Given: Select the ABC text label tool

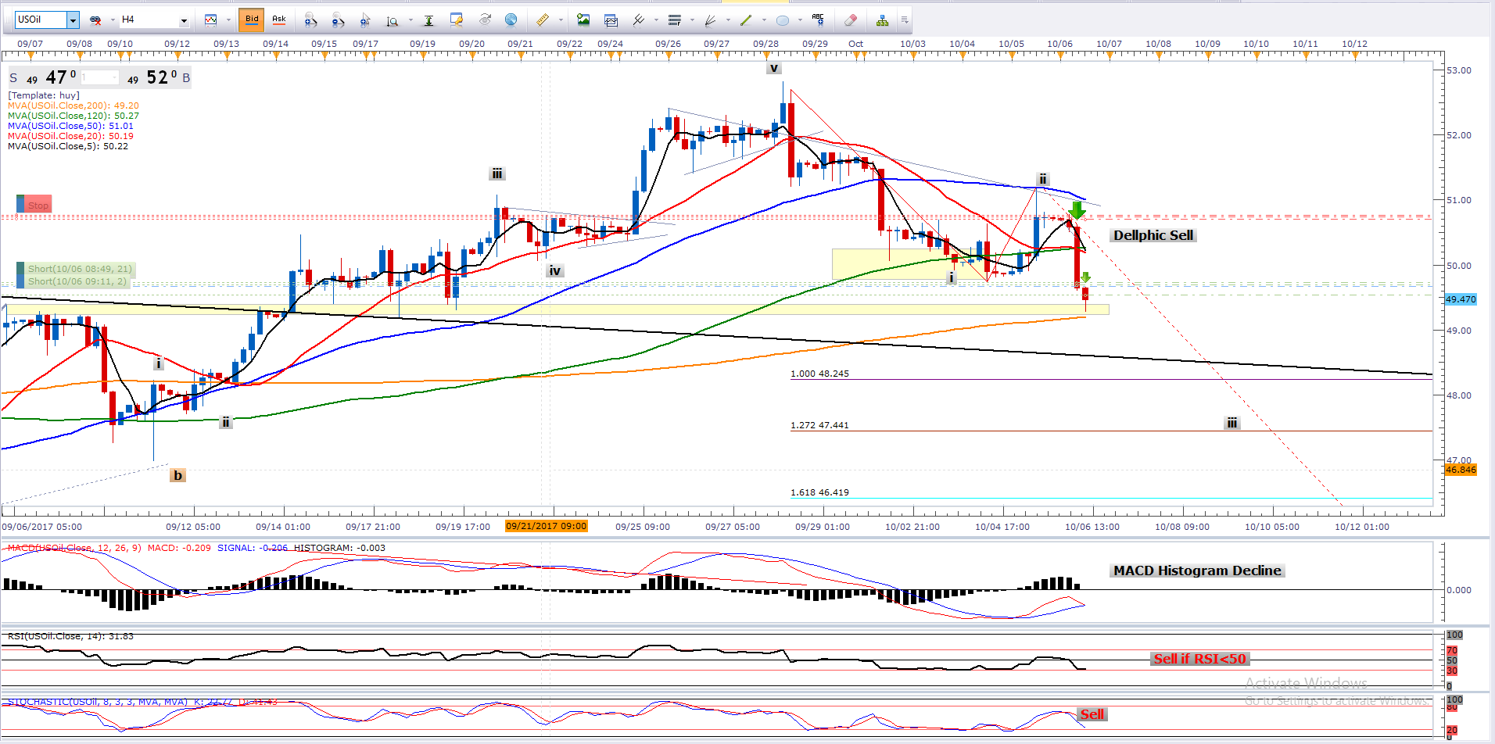Looking at the screenshot, I should [818, 20].
